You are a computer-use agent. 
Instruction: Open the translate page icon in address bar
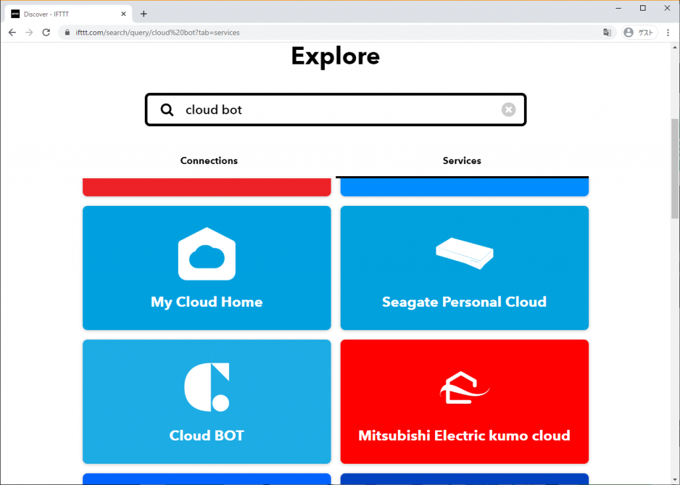point(607,33)
